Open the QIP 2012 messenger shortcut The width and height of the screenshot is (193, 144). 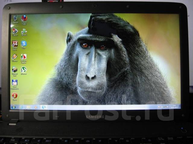[x=24, y=31]
